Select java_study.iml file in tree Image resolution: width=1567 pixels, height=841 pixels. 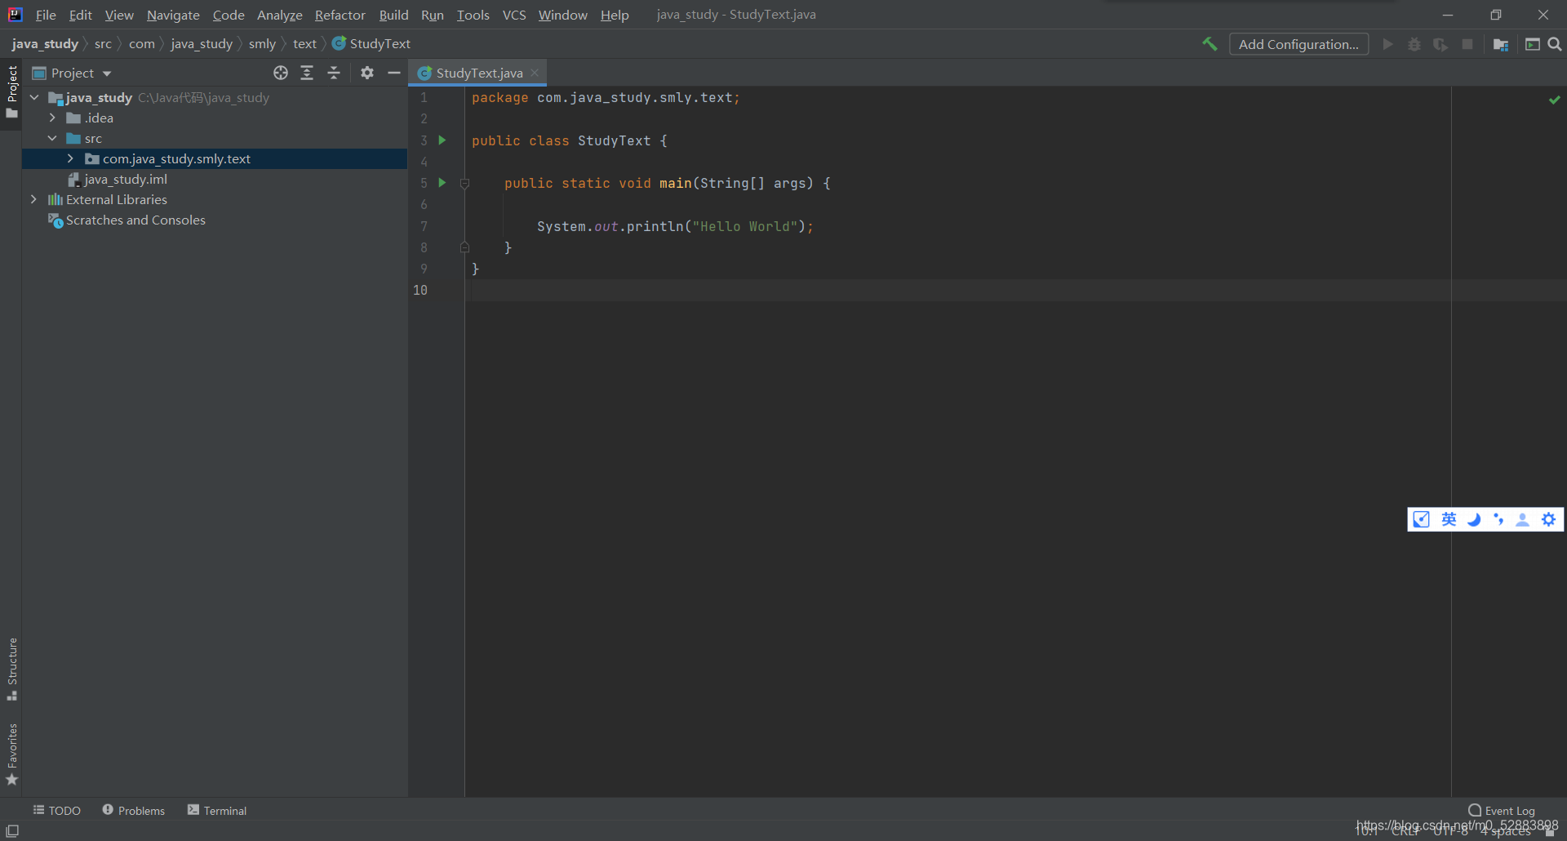pyautogui.click(x=118, y=179)
